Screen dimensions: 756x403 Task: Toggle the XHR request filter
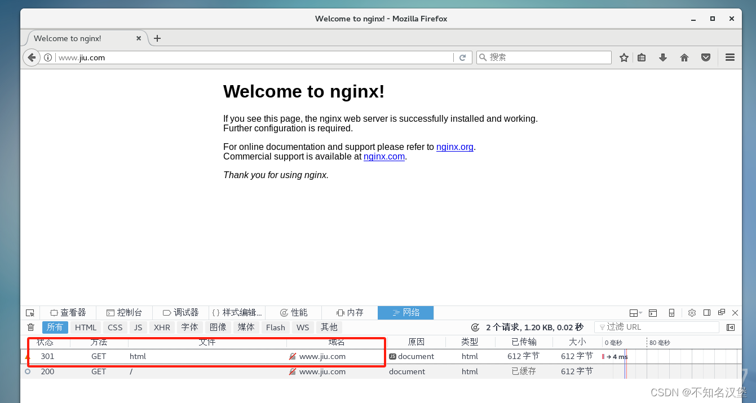point(162,327)
